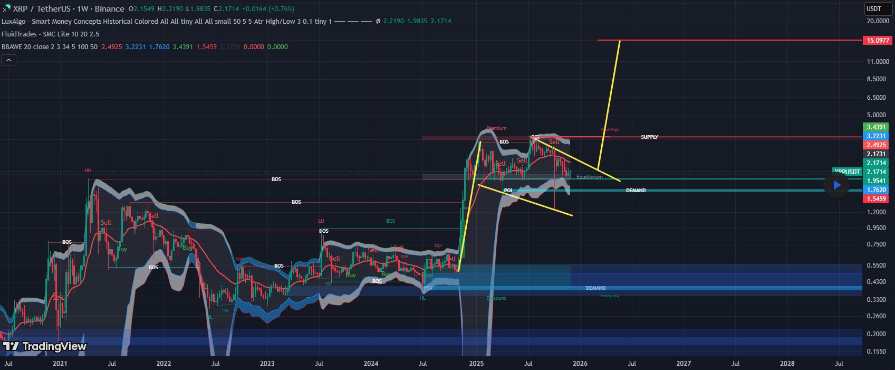Click 2021 on the time axis
This screenshot has width=895, height=370.
[x=60, y=364]
